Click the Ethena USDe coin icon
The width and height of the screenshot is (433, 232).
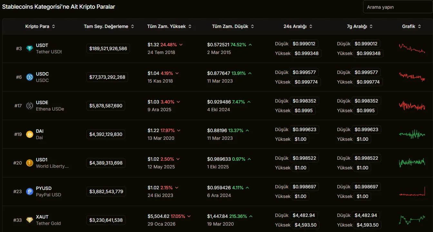[x=30, y=106]
